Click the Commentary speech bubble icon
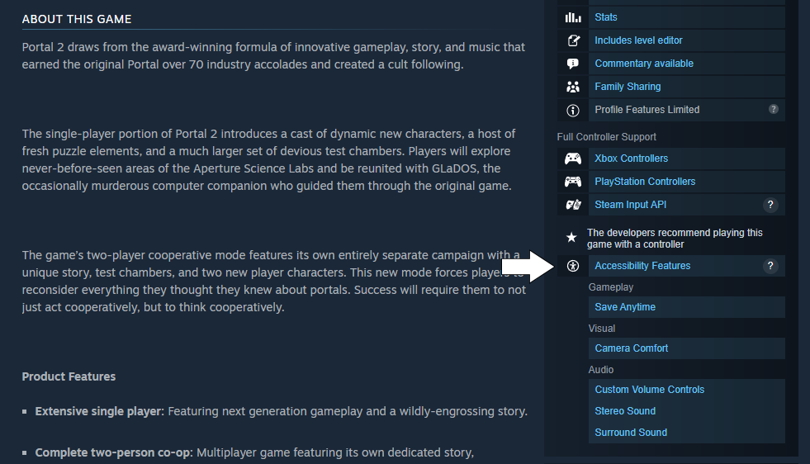 click(x=573, y=64)
